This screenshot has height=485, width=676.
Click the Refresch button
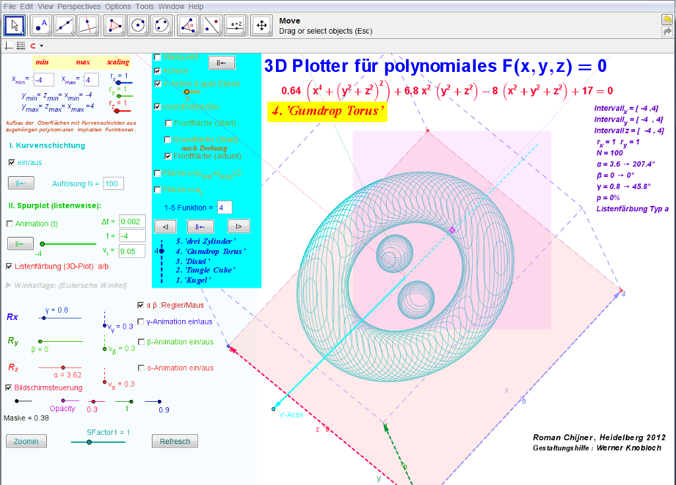tap(175, 441)
